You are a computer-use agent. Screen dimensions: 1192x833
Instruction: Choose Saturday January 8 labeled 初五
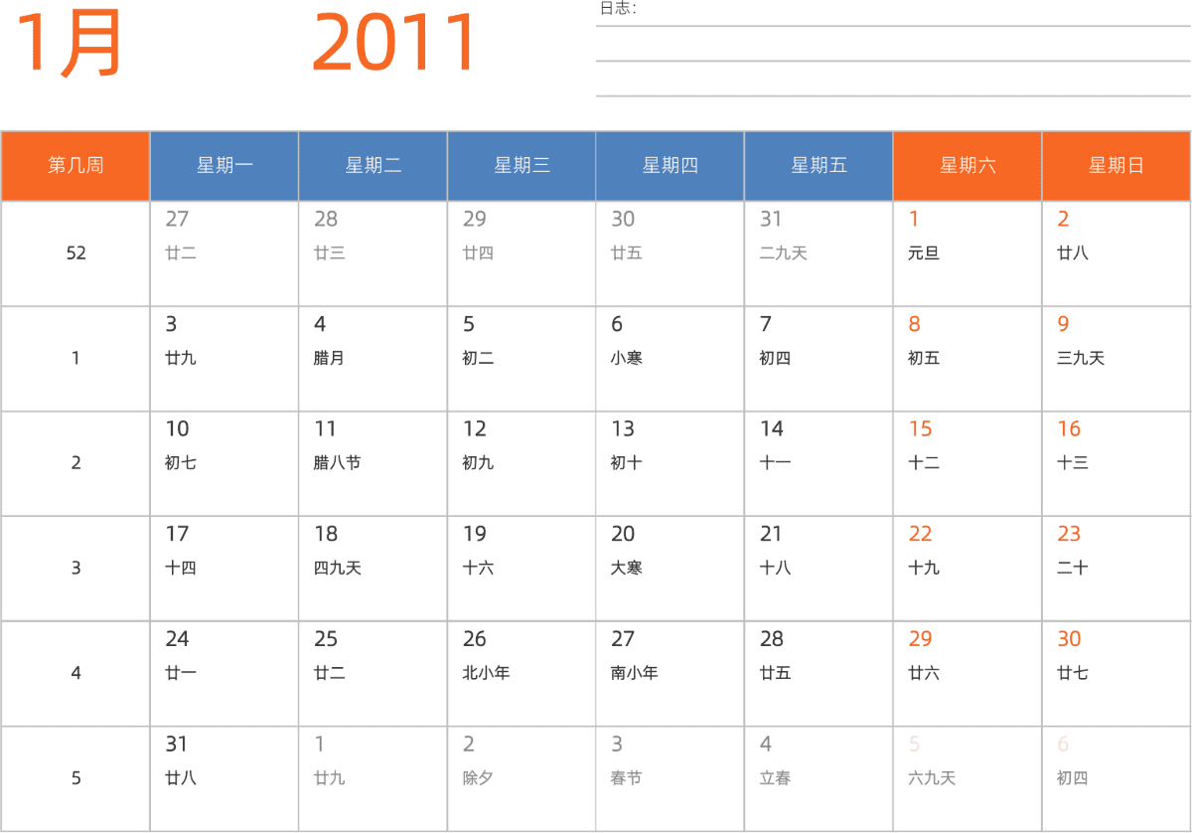click(x=968, y=359)
